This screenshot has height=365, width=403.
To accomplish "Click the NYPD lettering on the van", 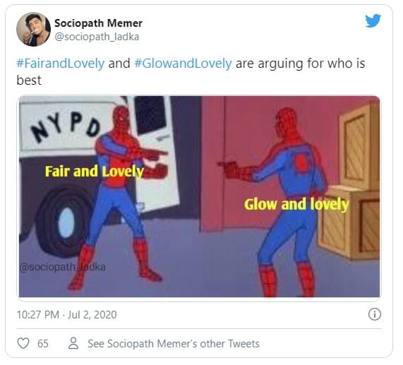I will [x=66, y=128].
